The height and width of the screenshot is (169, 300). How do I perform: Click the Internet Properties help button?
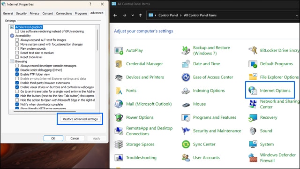pos(90,4)
